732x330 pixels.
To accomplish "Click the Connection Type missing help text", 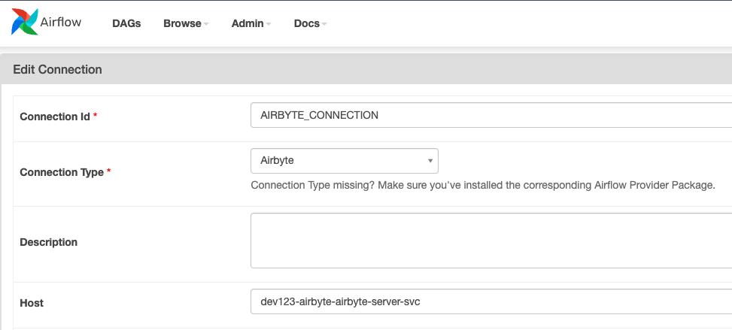I will tap(483, 186).
